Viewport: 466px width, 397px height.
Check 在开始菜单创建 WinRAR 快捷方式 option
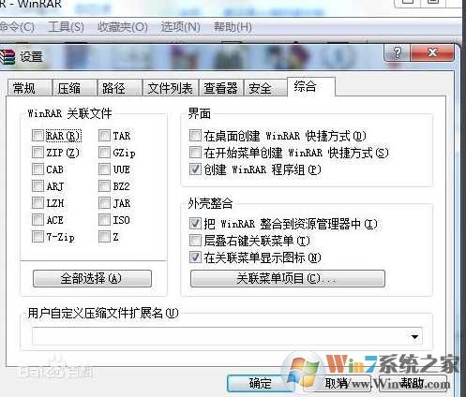(195, 153)
